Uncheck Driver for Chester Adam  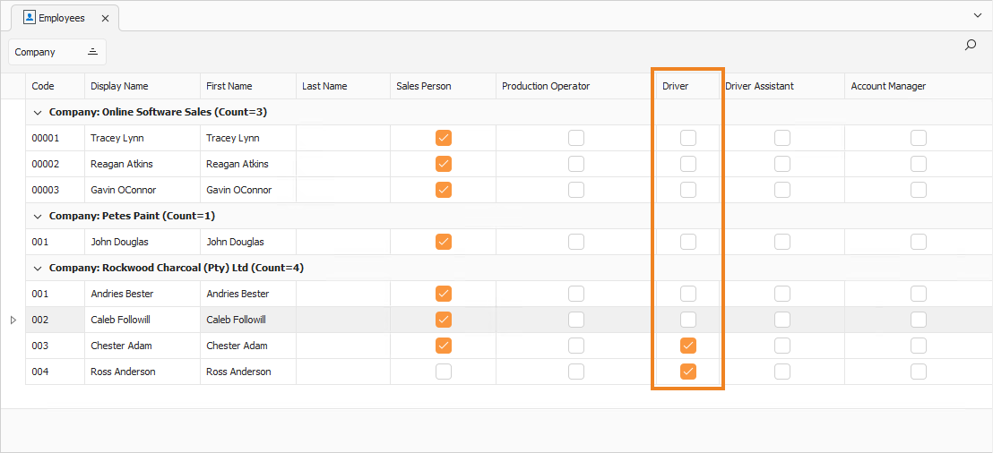tap(688, 346)
